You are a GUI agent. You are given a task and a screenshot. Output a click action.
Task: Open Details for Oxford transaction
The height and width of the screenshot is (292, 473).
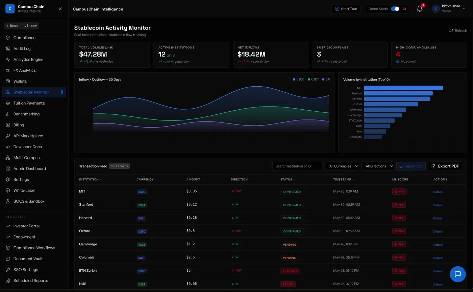point(438,231)
